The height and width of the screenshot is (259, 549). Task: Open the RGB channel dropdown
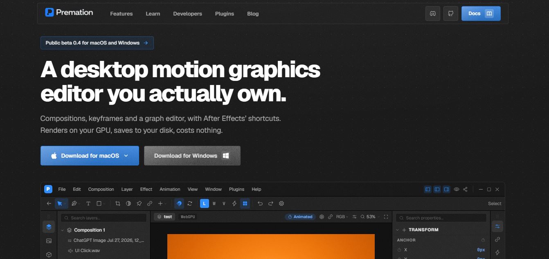tap(342, 217)
